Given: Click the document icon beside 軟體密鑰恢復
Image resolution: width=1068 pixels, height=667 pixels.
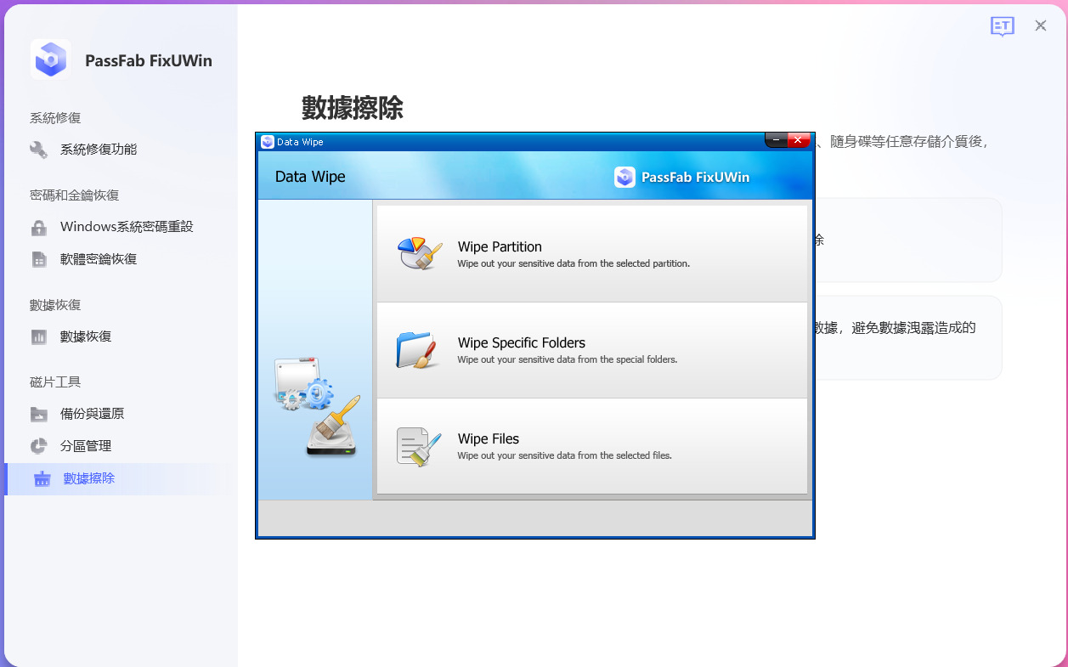Looking at the screenshot, I should tap(39, 259).
